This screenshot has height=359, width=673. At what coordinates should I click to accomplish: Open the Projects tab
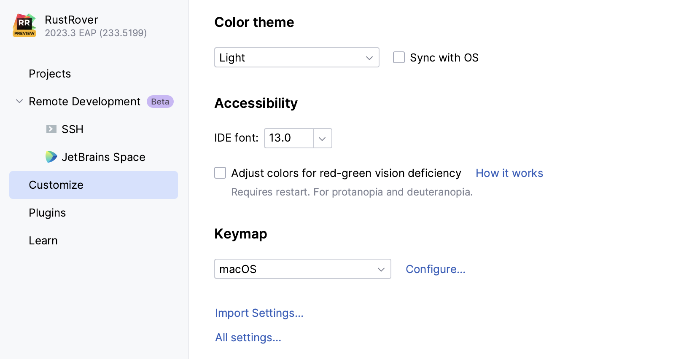[x=50, y=74]
